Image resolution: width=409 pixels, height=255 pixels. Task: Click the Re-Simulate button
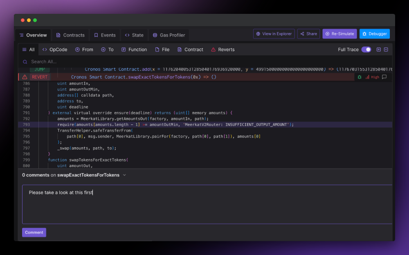pos(339,33)
